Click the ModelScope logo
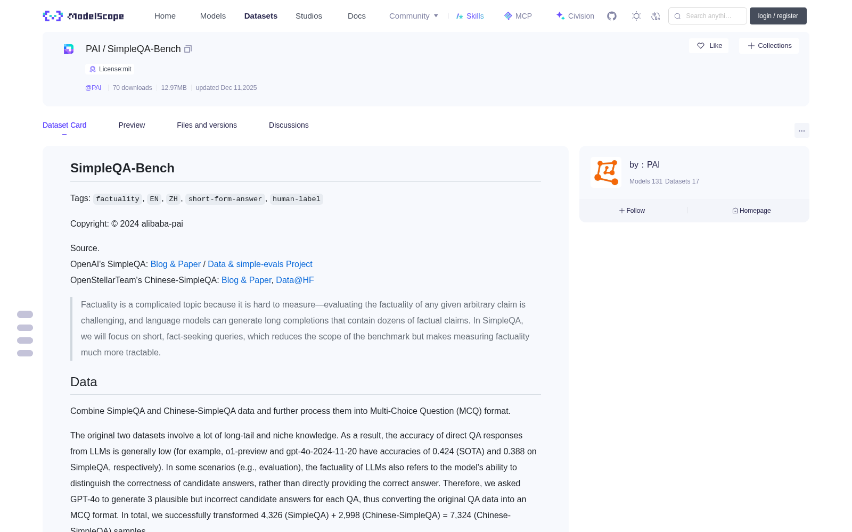Screen dimensions: 852x532 83,16
